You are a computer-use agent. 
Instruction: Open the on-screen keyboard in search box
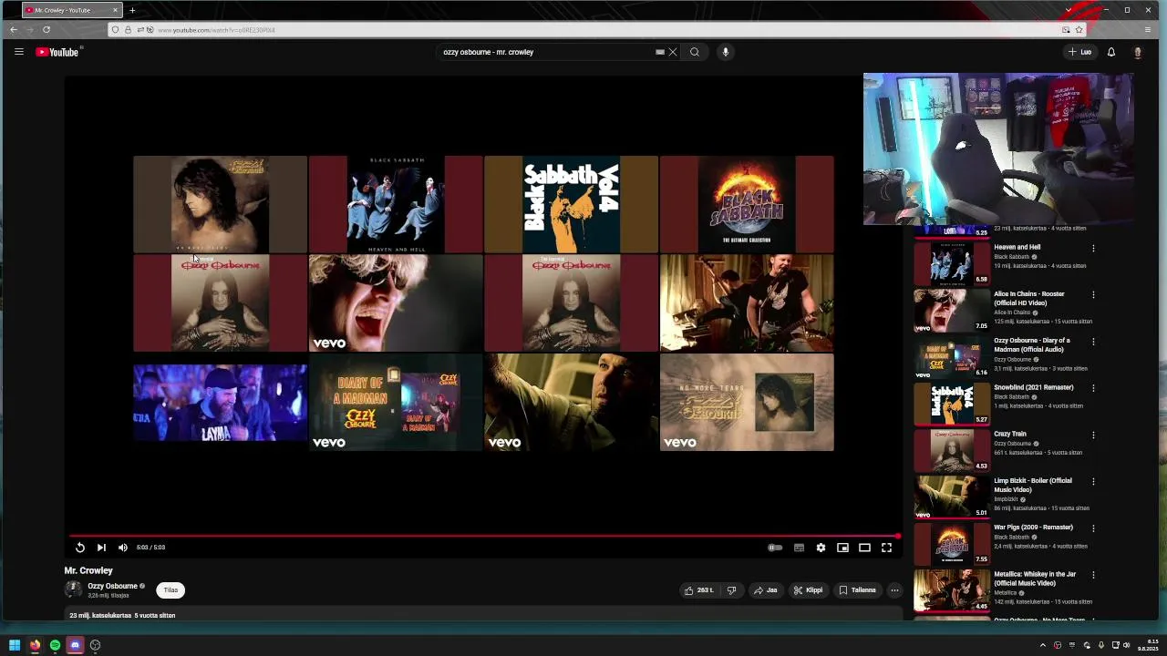click(x=660, y=52)
